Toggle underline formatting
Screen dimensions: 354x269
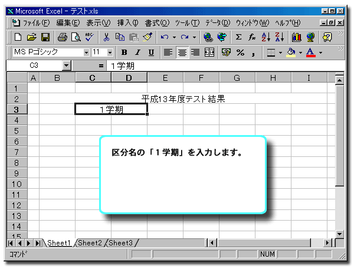[x=151, y=53]
